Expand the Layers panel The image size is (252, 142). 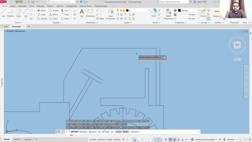[128, 22]
